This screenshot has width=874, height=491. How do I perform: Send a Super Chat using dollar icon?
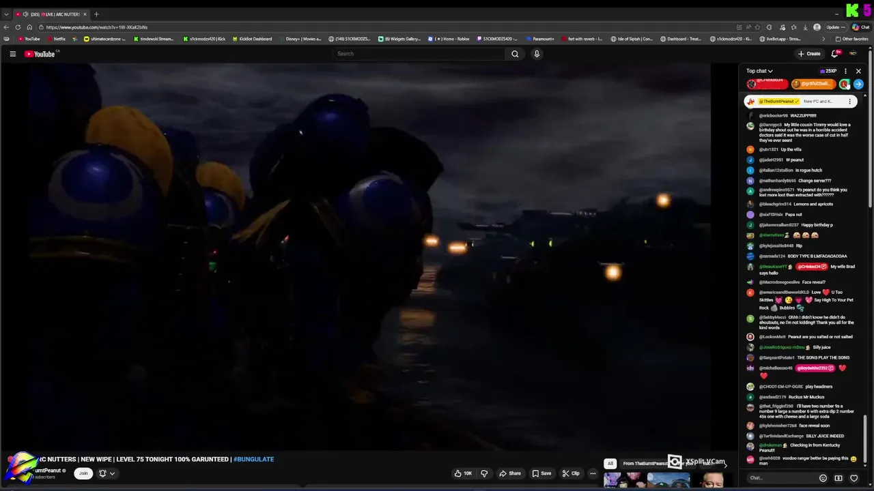[838, 478]
